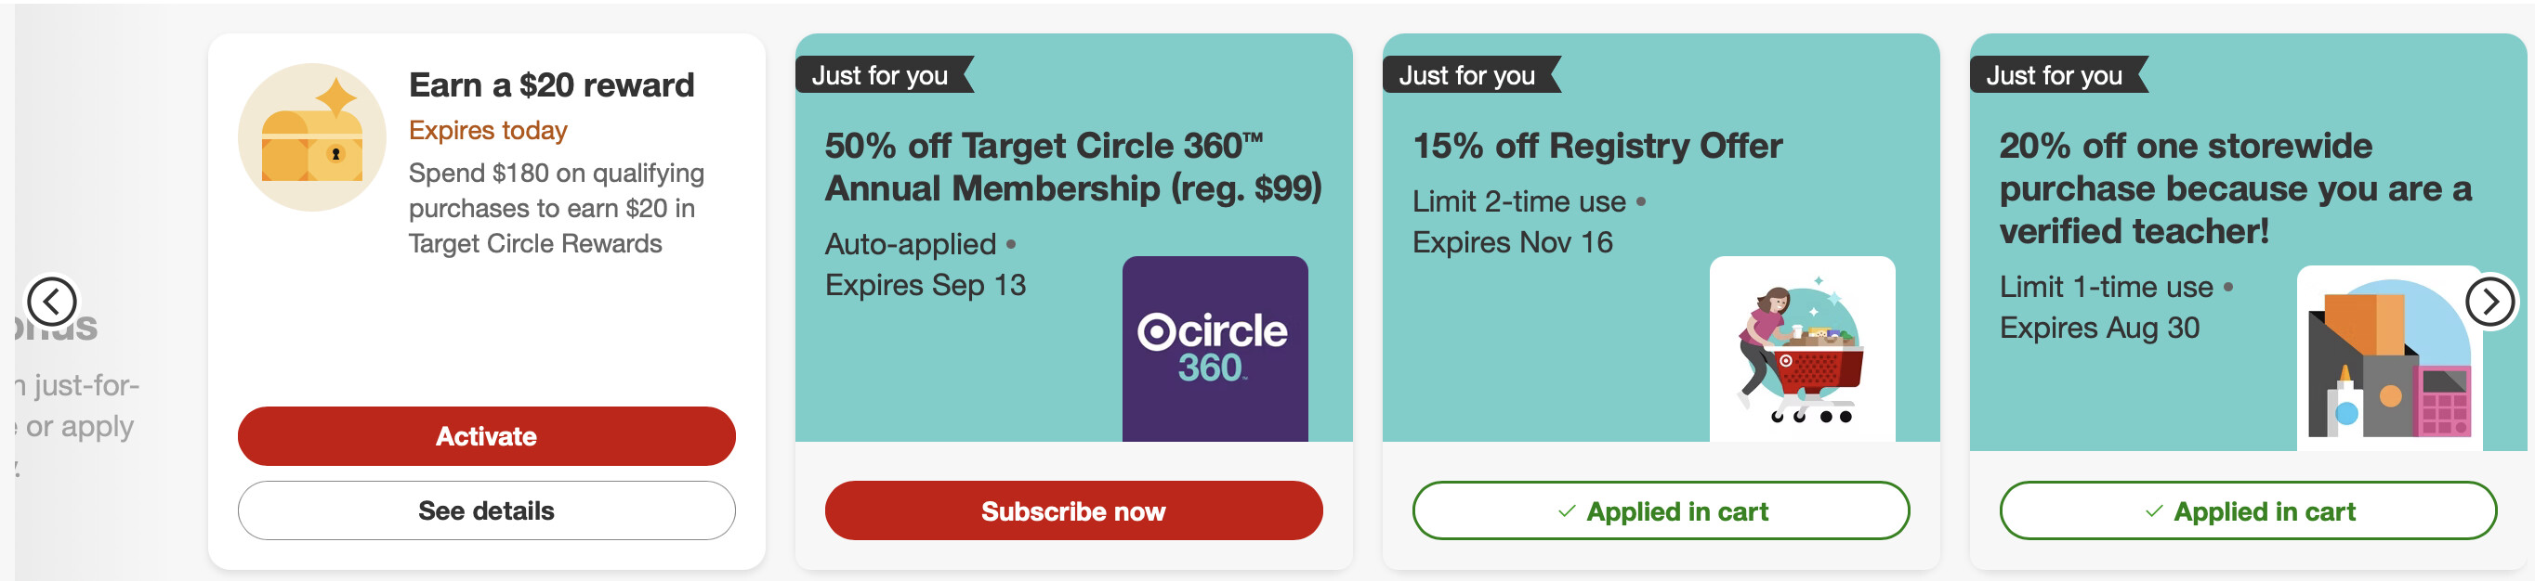Open the 50% off Circle 360 membership title
This screenshot has height=581, width=2535.
point(1072,167)
